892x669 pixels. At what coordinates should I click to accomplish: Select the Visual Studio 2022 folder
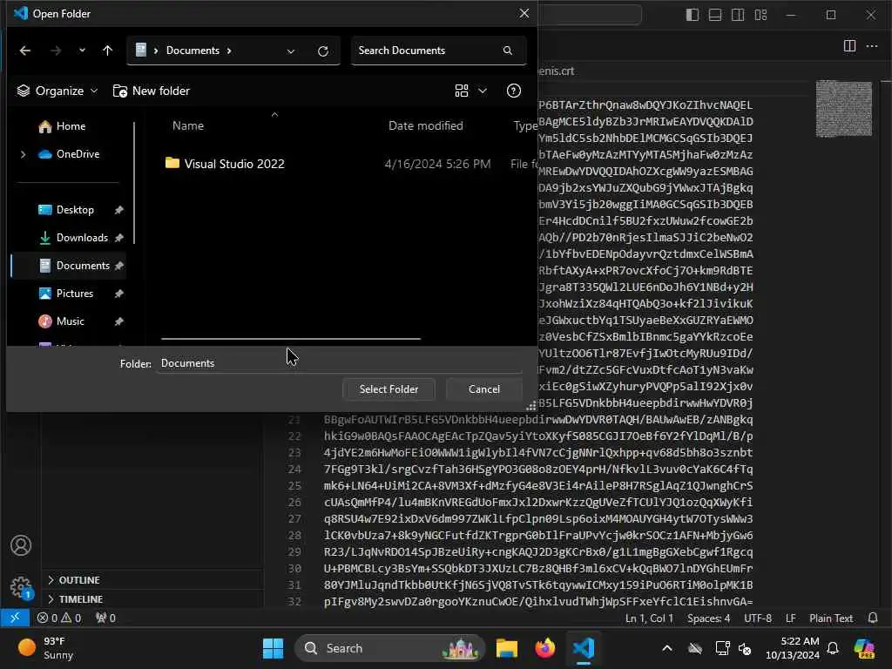(225, 164)
